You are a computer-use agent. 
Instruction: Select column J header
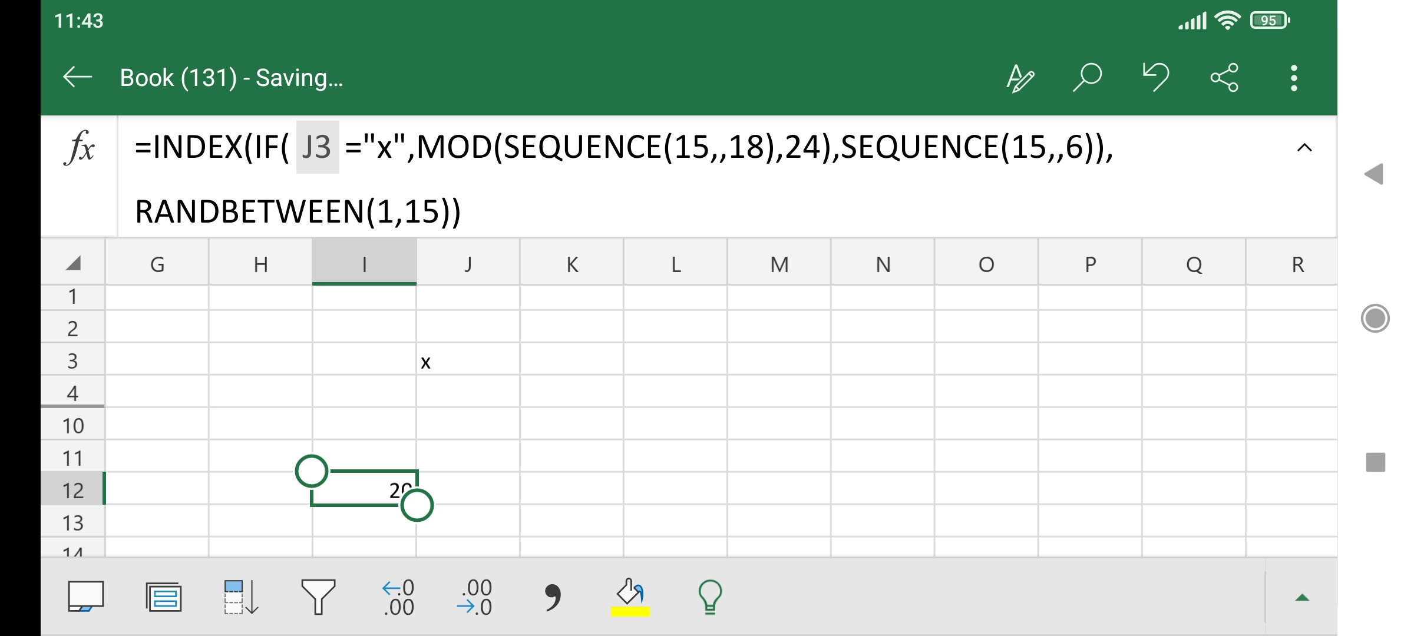[x=468, y=264]
